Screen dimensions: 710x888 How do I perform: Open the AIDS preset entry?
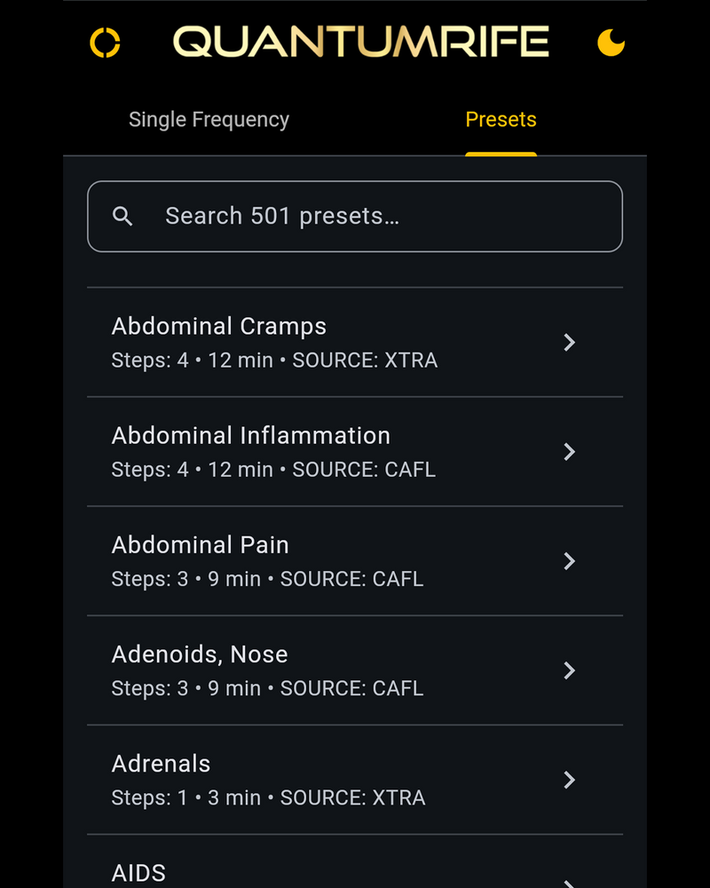pyautogui.click(x=139, y=873)
